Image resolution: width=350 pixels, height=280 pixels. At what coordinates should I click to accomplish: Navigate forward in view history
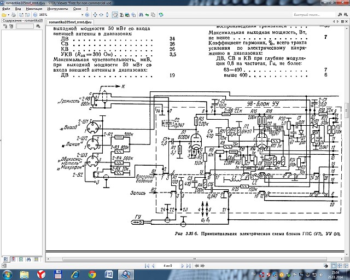pyautogui.click(x=202, y=266)
